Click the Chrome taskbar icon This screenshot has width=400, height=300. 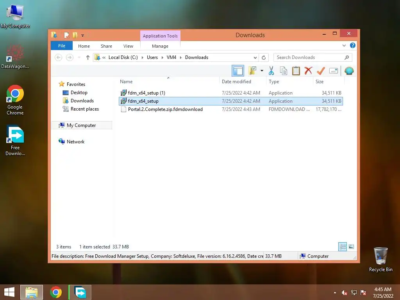point(56,292)
